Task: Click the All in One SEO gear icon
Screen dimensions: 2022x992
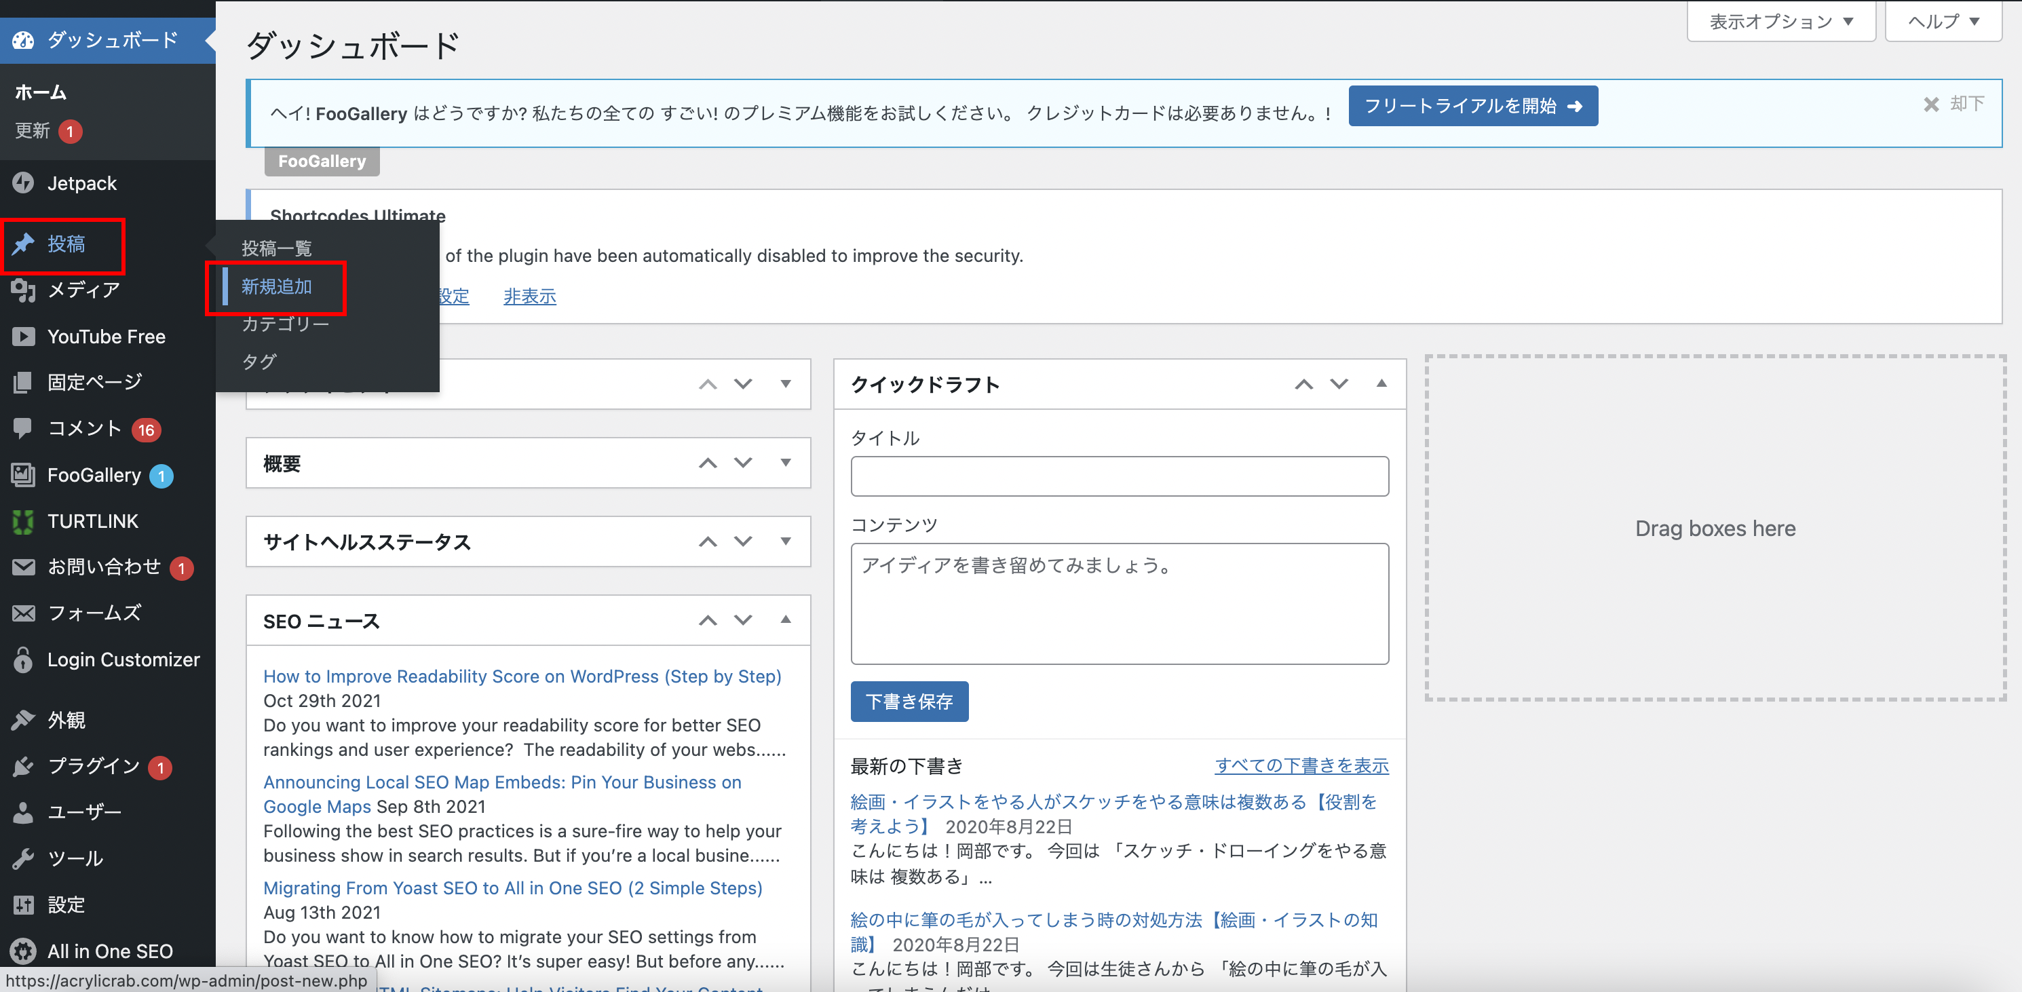Action: coord(24,951)
